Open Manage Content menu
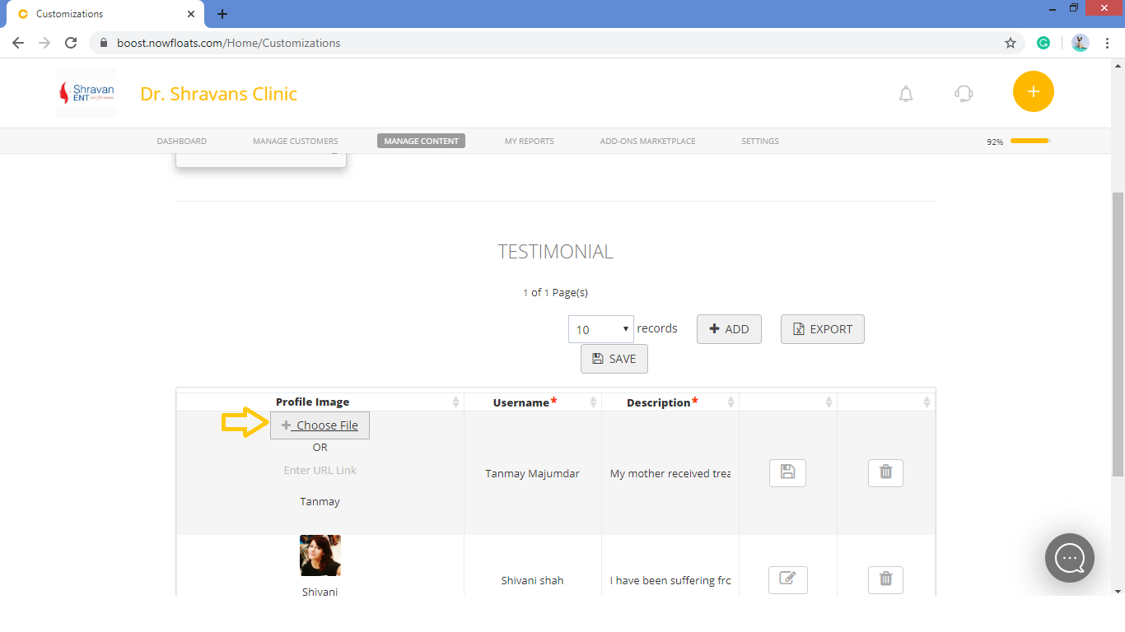 (422, 142)
